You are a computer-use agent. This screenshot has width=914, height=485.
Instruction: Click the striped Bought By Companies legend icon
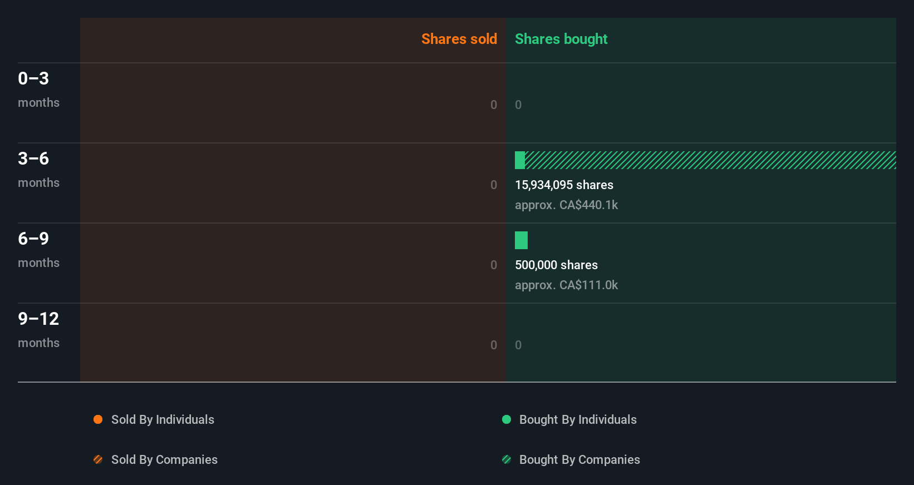[x=507, y=459]
